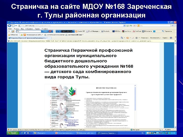Open the Сервис menu in menu bar
Screen dimensions: 183x137
pos(37,29)
